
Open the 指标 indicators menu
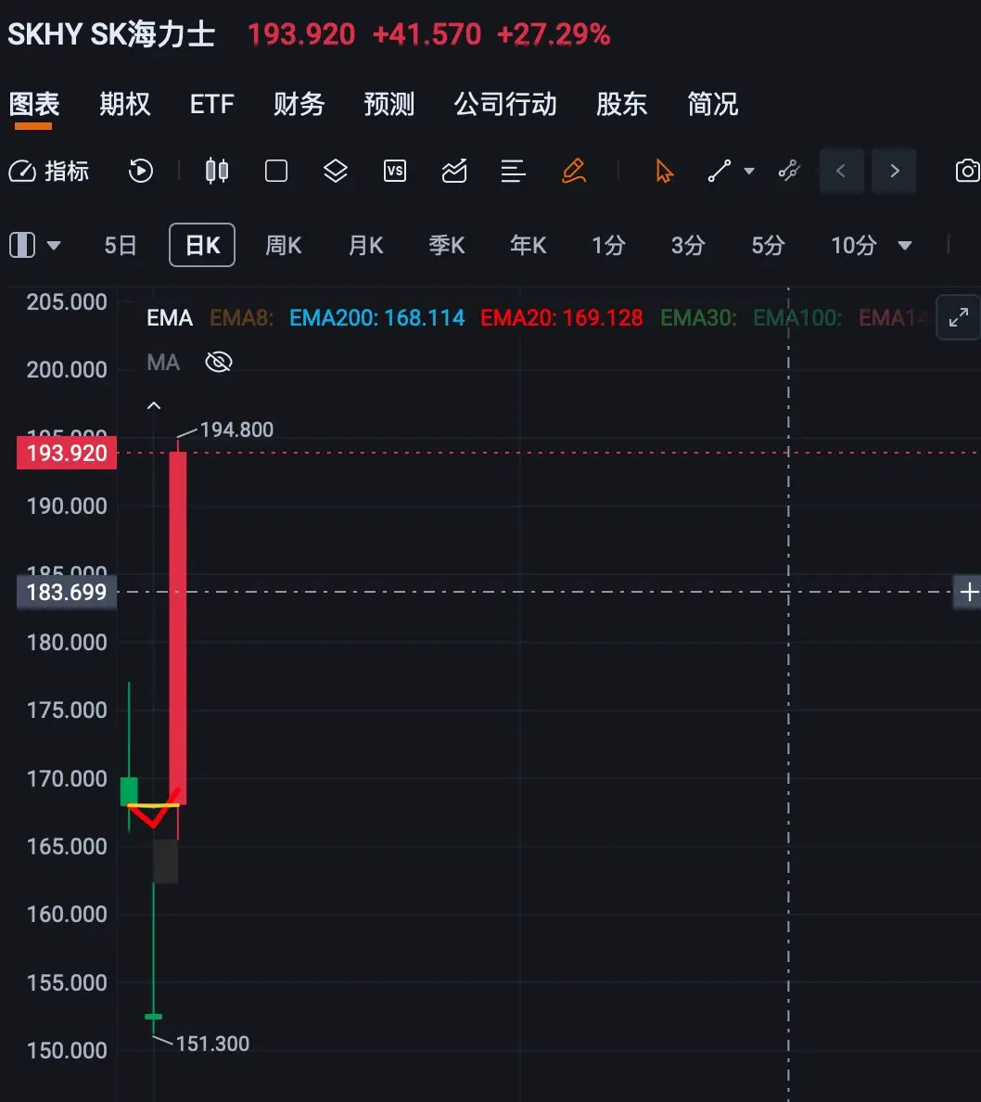point(48,171)
